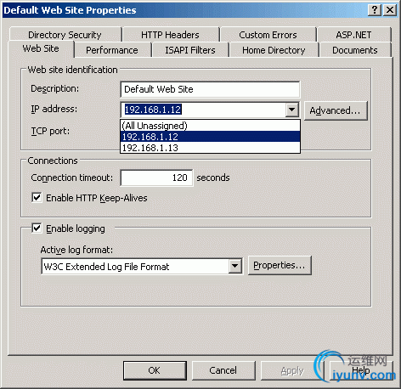The height and width of the screenshot is (389, 401).
Task: Switch to the Performance tab
Action: tap(112, 50)
